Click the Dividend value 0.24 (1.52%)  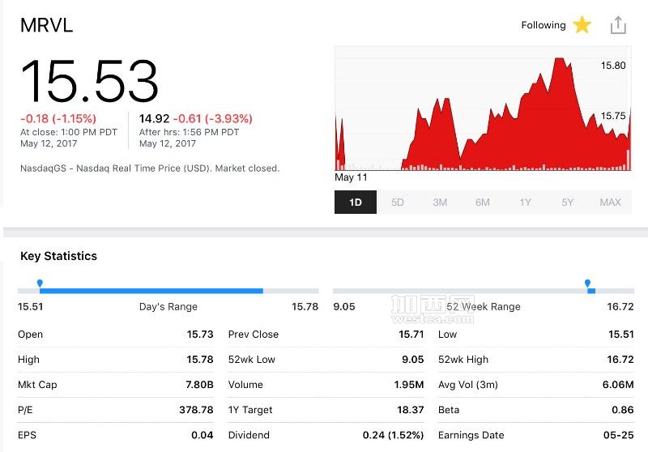click(x=393, y=435)
